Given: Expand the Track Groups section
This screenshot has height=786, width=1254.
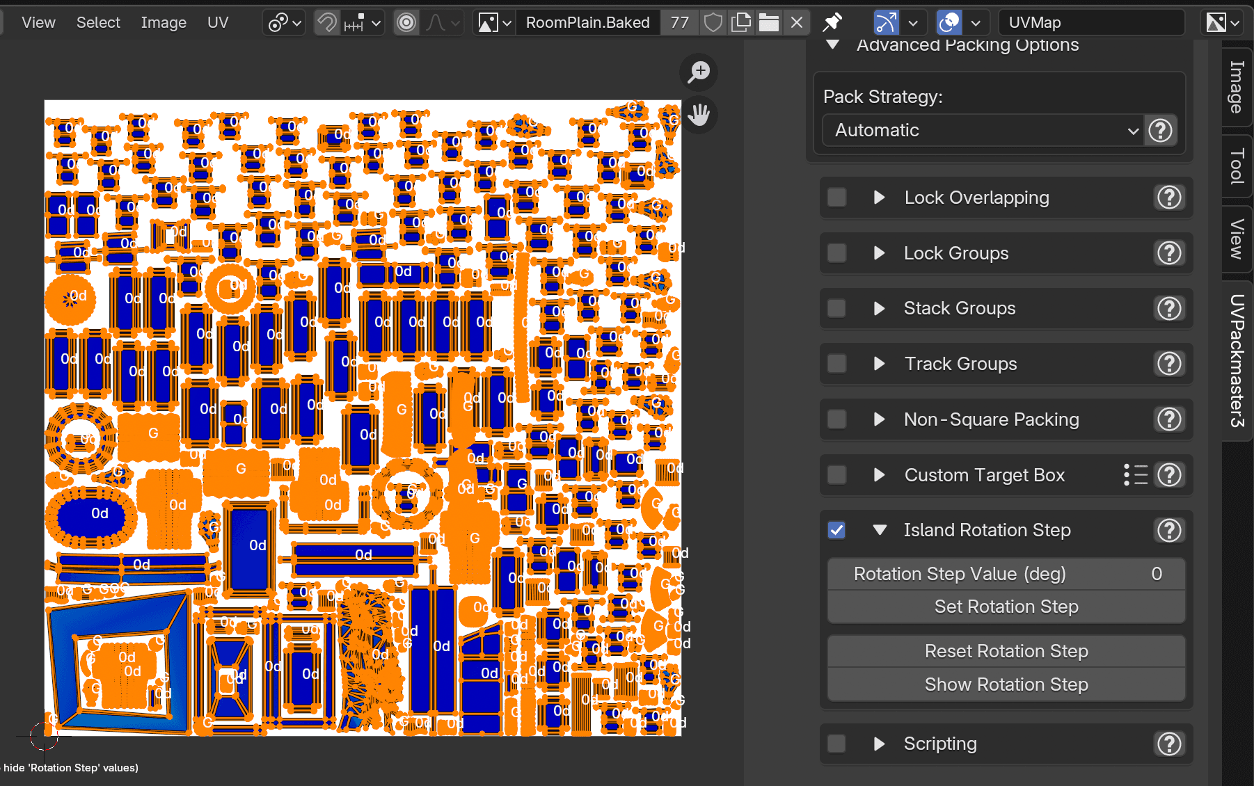Looking at the screenshot, I should [x=879, y=364].
